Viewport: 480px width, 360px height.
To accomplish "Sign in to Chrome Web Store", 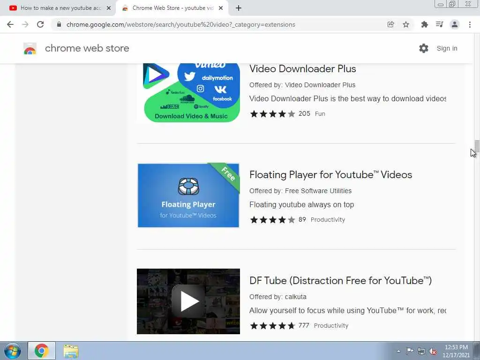I will point(447,48).
